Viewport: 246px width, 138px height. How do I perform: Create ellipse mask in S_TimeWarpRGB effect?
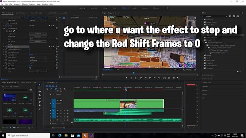click(7, 31)
